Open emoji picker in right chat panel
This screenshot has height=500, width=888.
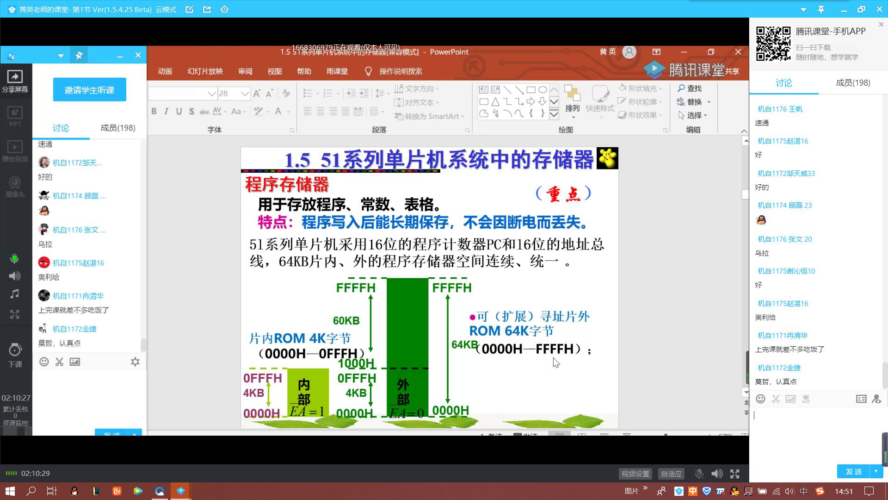(760, 399)
